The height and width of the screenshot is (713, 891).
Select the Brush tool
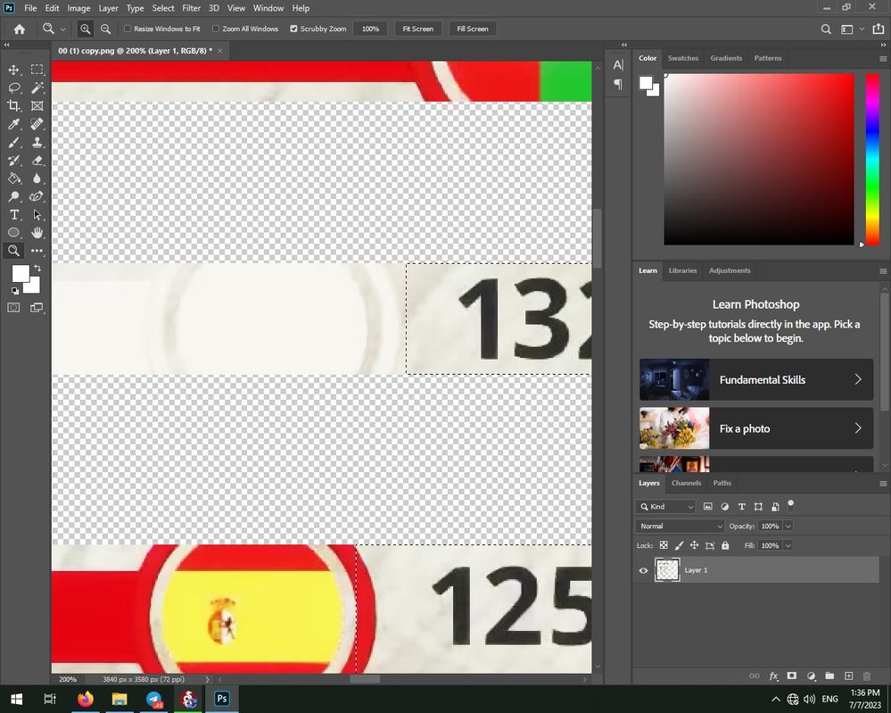click(x=13, y=142)
